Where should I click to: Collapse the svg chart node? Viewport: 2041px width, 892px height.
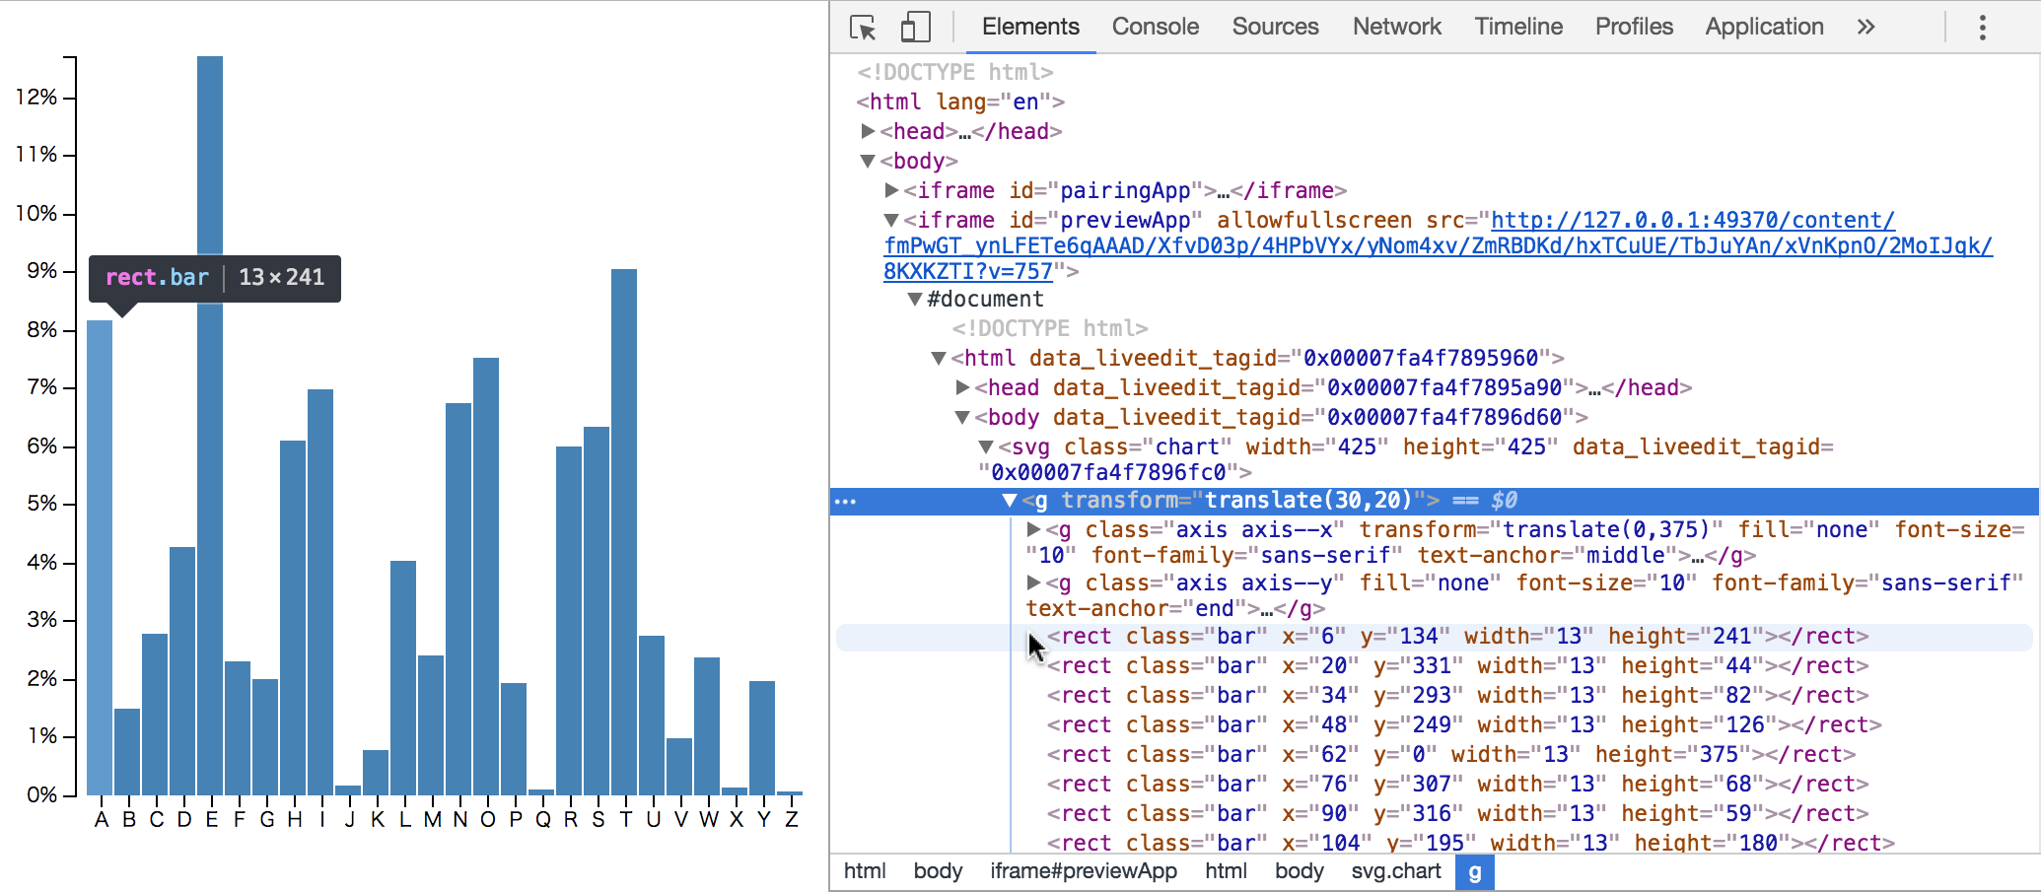point(986,446)
